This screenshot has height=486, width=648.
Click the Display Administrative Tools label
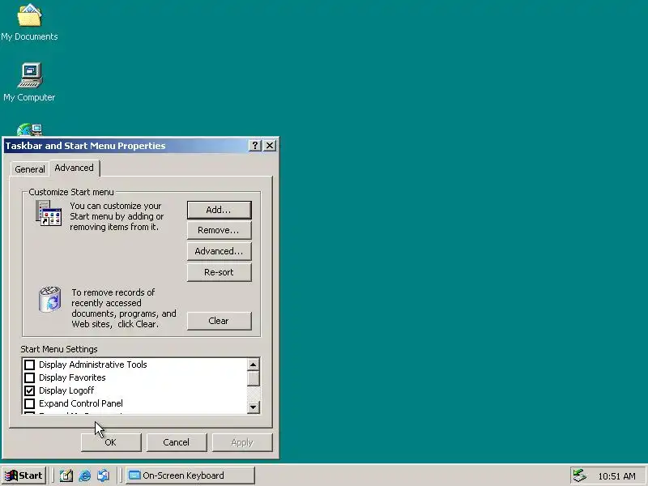coord(93,364)
